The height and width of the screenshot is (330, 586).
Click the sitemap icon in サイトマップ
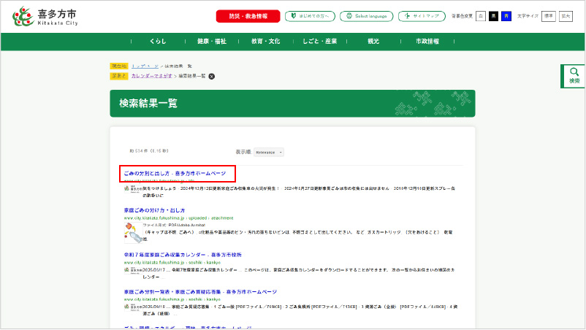(408, 16)
